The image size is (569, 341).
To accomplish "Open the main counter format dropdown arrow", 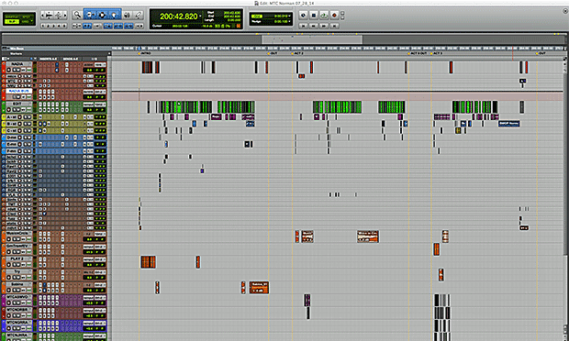I will (x=200, y=16).
